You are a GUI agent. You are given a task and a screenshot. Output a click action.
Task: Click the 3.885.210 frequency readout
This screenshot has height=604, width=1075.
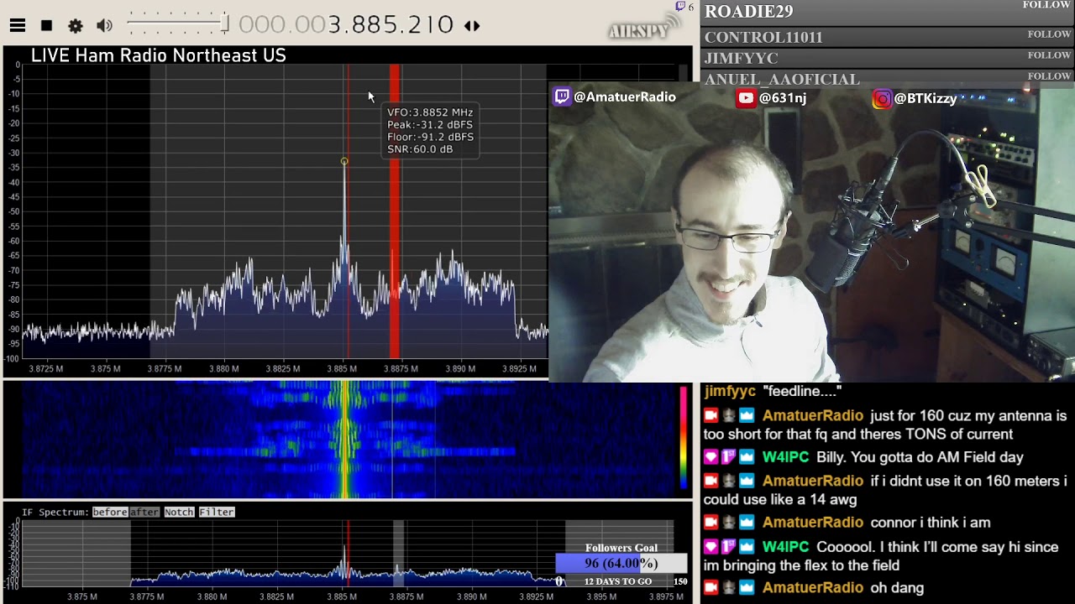click(x=391, y=25)
